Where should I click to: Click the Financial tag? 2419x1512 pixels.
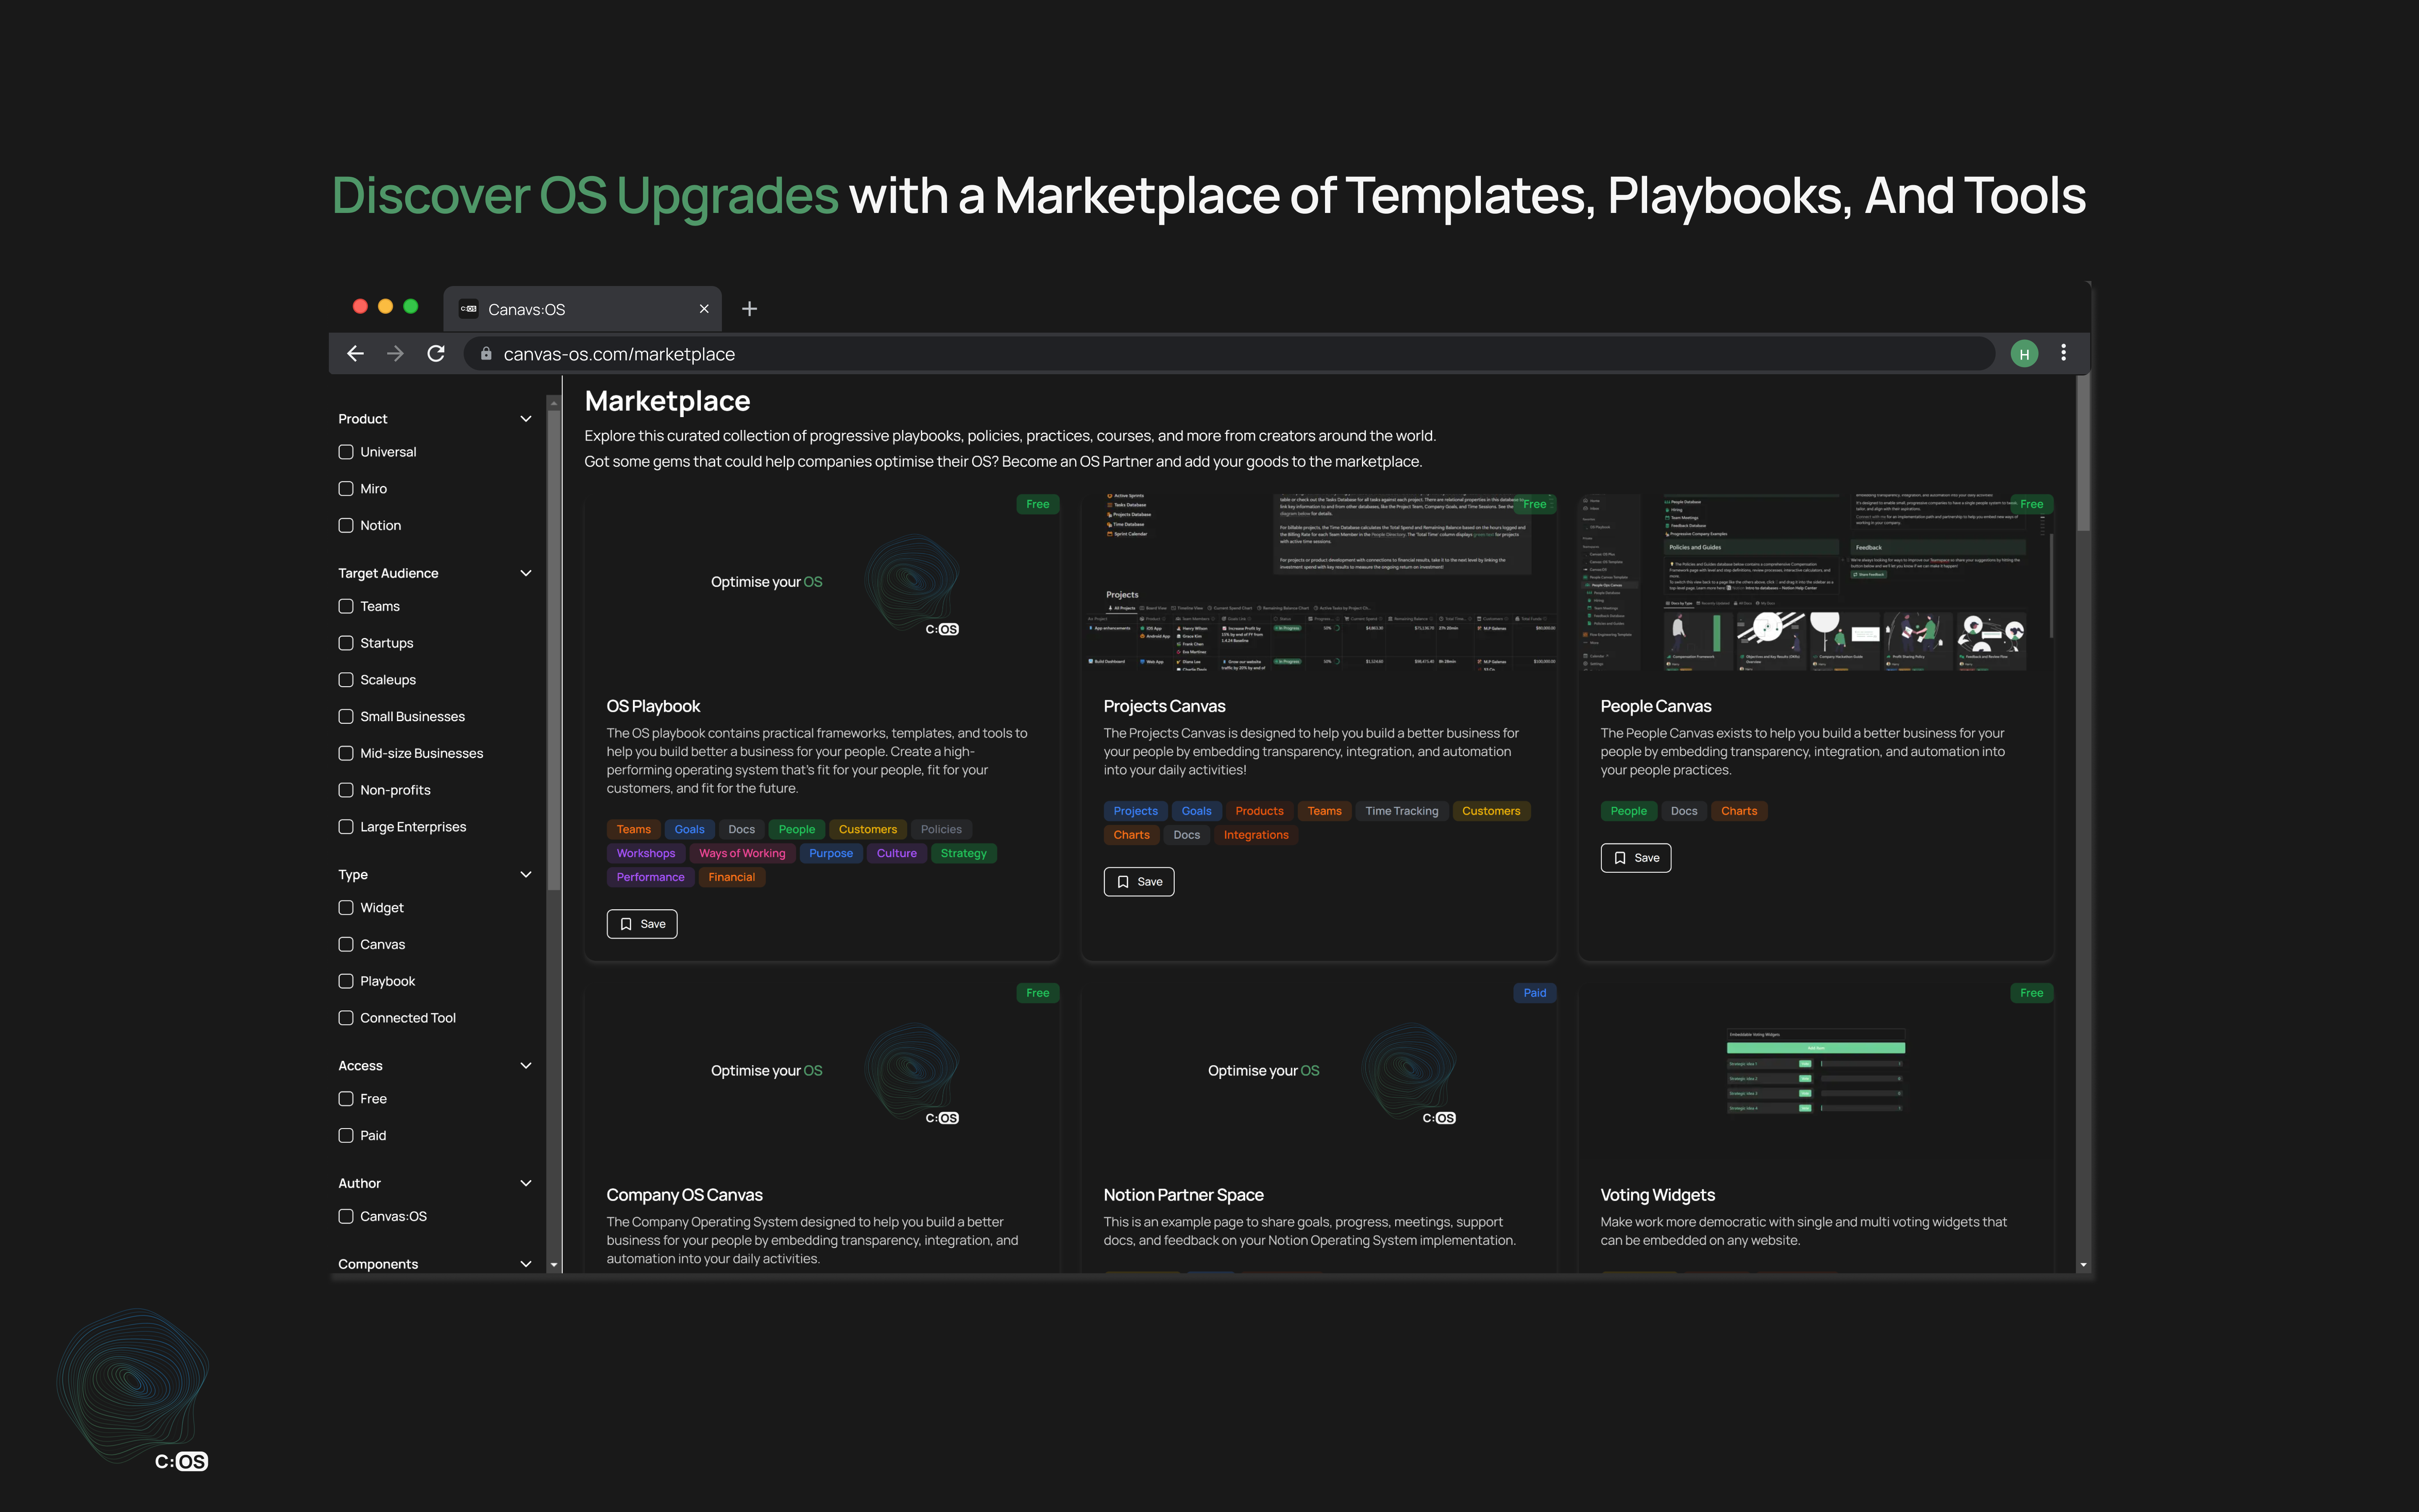pos(732,877)
